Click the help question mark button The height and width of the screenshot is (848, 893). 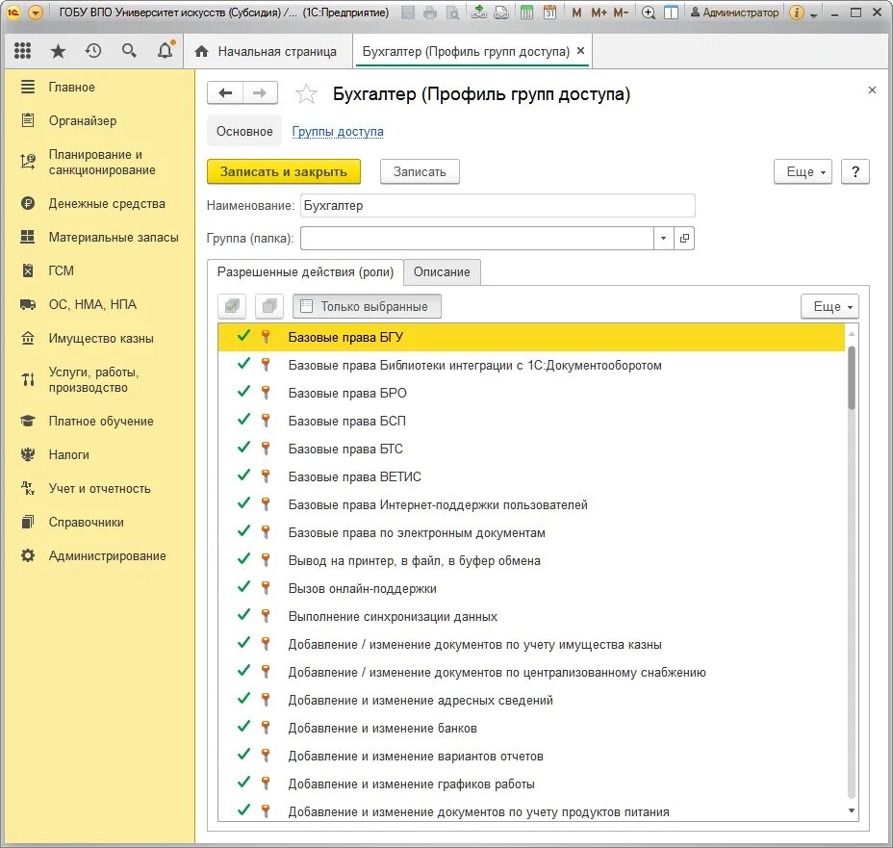click(855, 171)
